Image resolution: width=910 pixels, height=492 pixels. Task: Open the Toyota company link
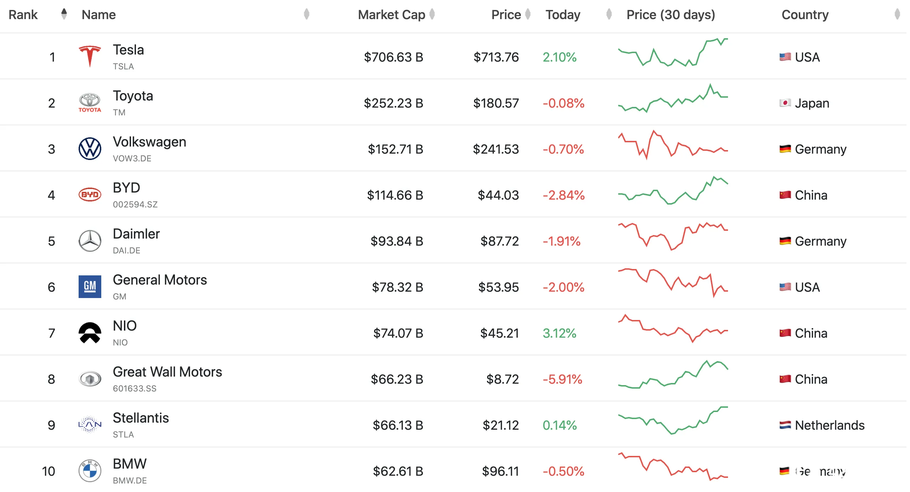tap(133, 96)
